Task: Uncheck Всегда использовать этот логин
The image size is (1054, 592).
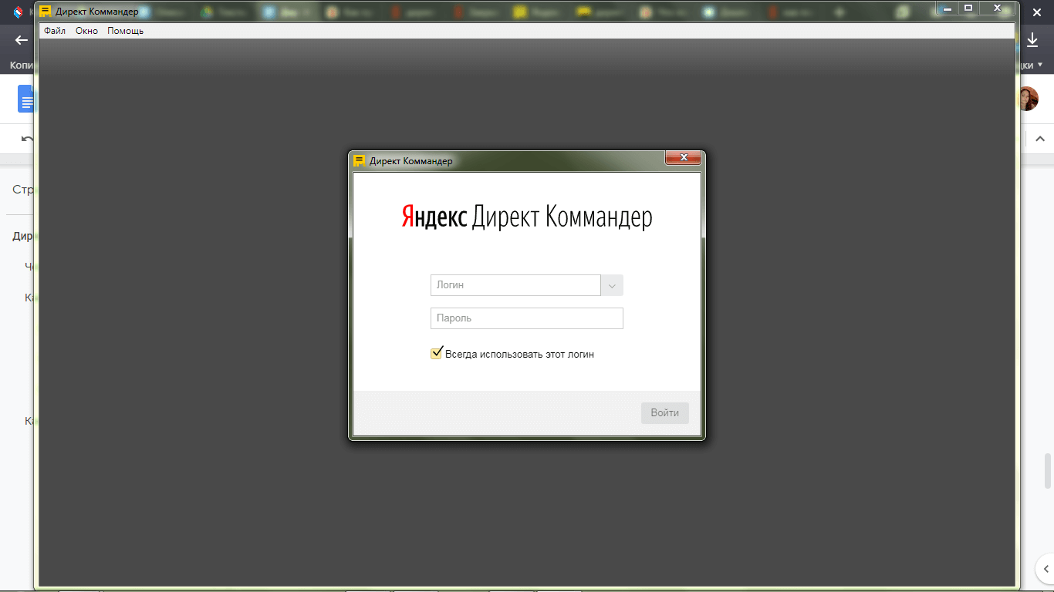Action: coord(436,352)
